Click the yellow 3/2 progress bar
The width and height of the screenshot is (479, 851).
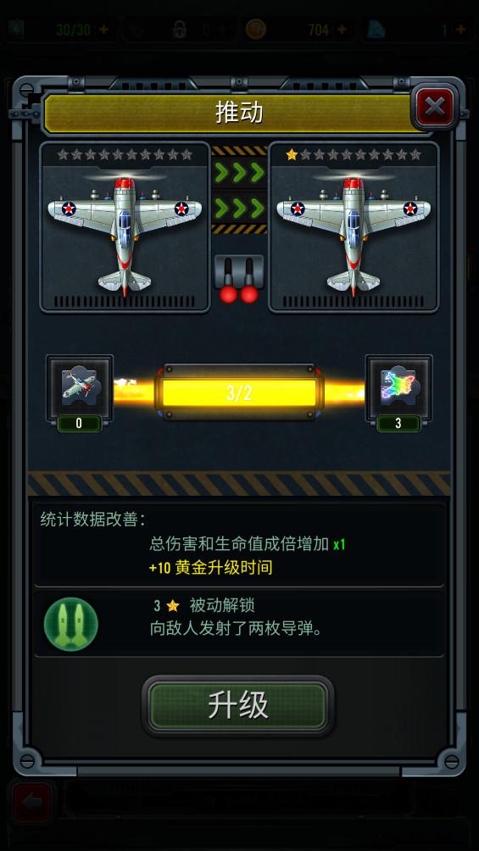(x=239, y=392)
